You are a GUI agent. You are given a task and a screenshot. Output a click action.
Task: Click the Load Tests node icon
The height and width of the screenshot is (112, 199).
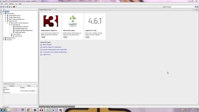click(12, 34)
